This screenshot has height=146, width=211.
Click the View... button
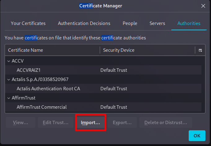[x=20, y=123]
